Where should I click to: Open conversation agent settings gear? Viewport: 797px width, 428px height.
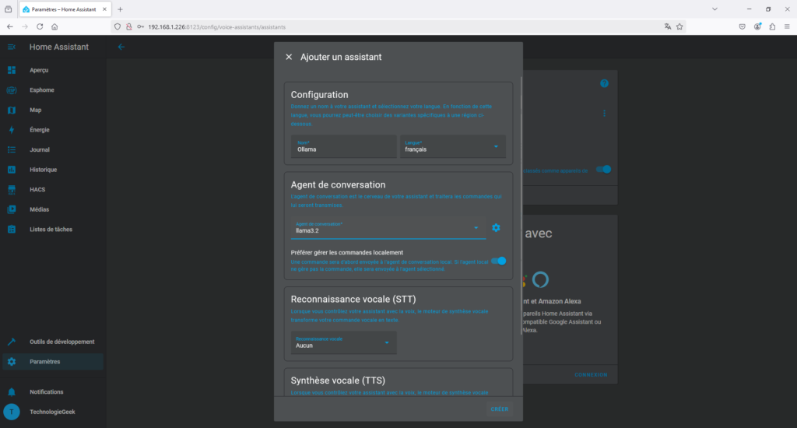496,228
